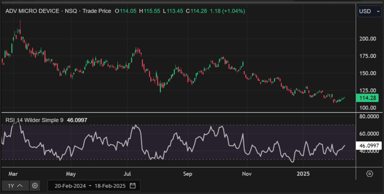Click the 2025 label on time axis
Viewport: 384px width, 194px height.
coord(303,173)
